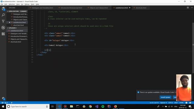Click UTF-8 encoding selector
Image resolution: width=194 pixels, height=109 pixels.
[x=170, y=103]
